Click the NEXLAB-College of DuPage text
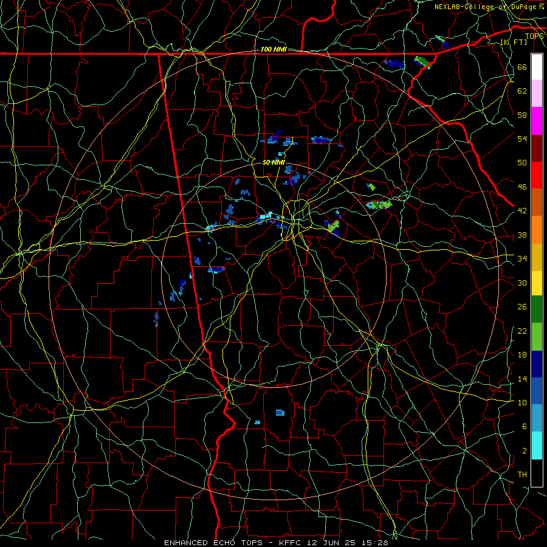This screenshot has width=547, height=547. [485, 7]
